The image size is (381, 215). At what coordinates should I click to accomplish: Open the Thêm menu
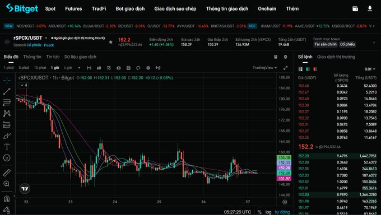click(x=292, y=9)
